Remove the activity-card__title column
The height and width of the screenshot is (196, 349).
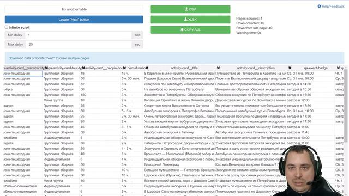tap(218, 68)
